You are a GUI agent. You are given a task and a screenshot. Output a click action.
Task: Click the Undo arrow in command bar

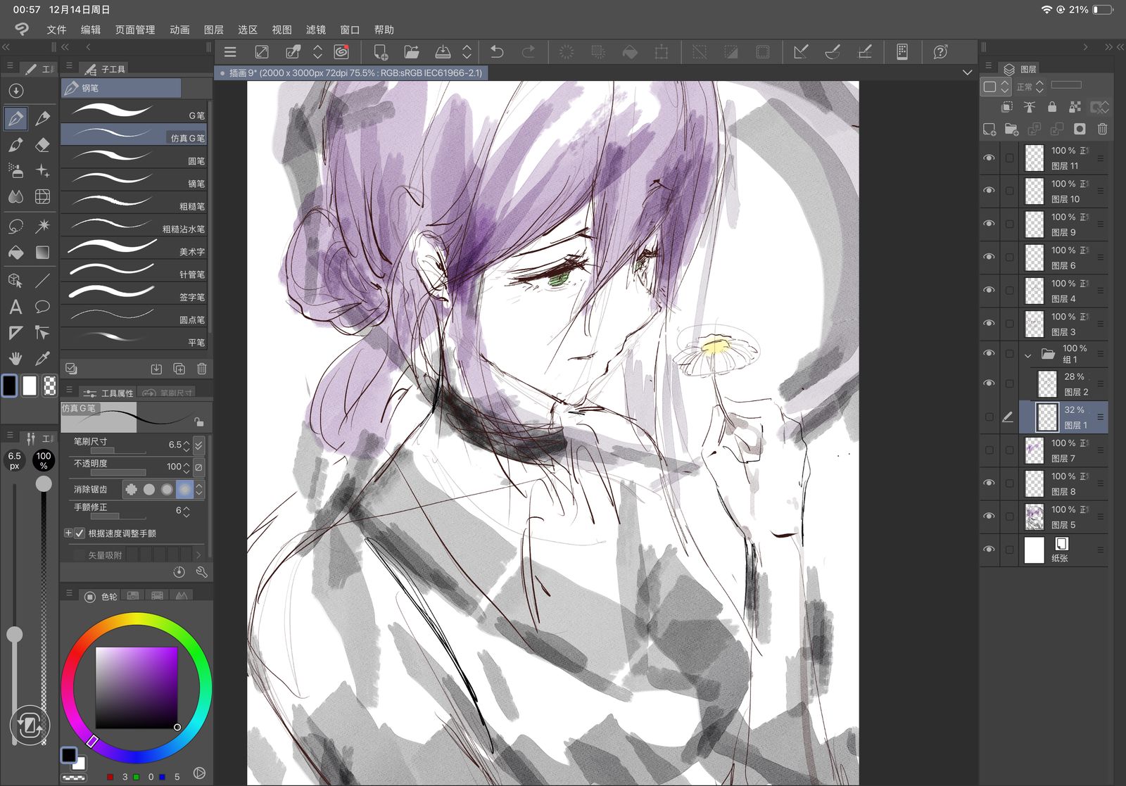(497, 52)
